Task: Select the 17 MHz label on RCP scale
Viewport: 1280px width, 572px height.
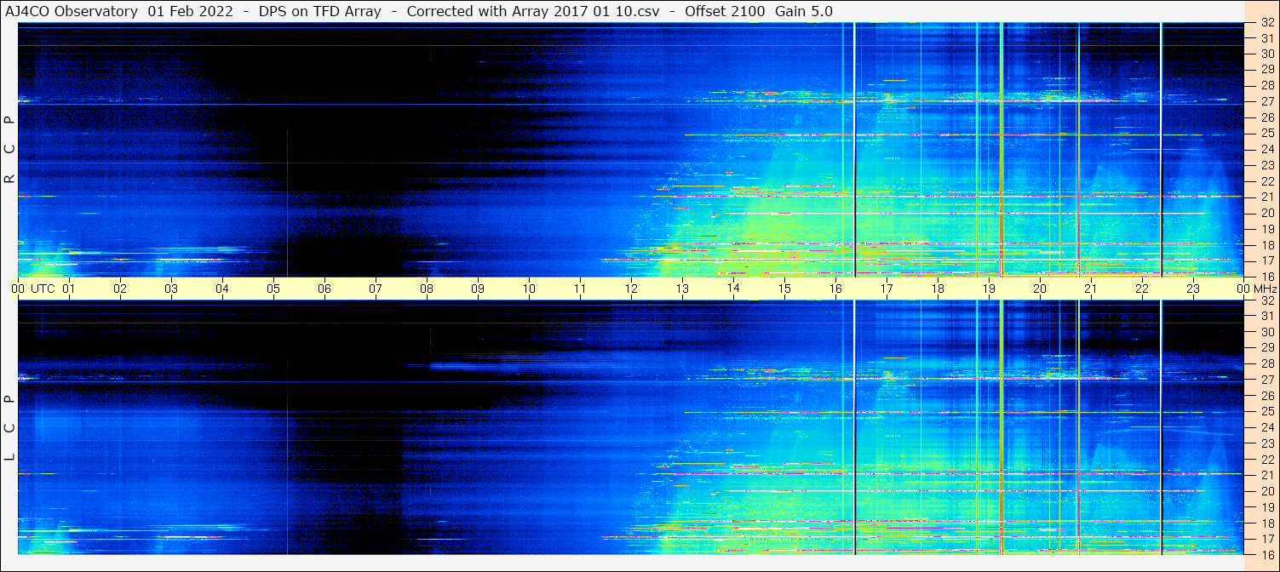Action: tap(1266, 260)
